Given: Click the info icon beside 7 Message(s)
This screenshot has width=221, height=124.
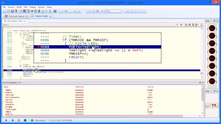Looking at the screenshot, I should 32,120.
